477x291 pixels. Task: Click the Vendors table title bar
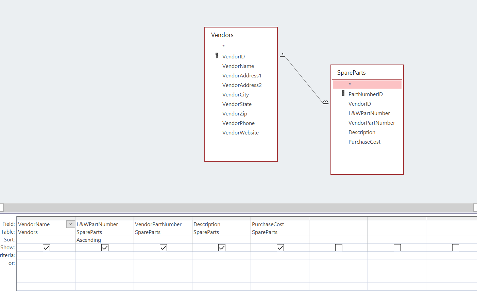(x=241, y=35)
